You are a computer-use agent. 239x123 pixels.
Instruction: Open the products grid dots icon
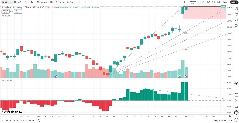236,112
